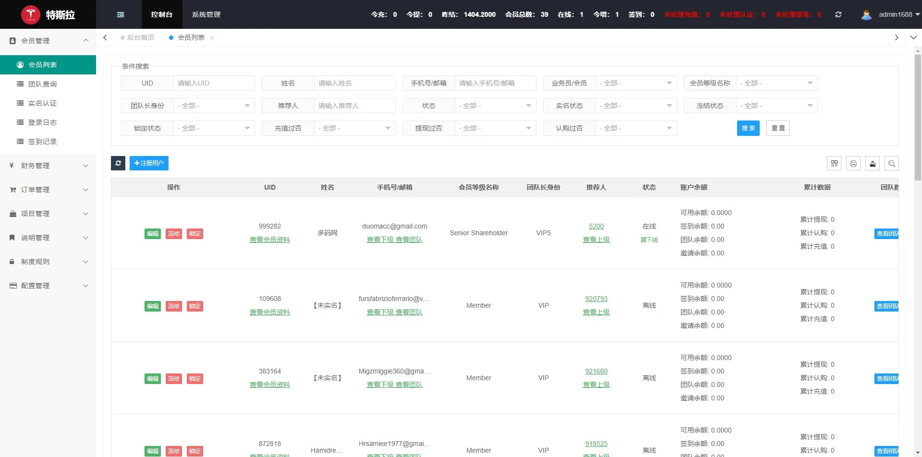The image size is (922, 457).
Task: Click the print table icon
Action: pos(853,164)
